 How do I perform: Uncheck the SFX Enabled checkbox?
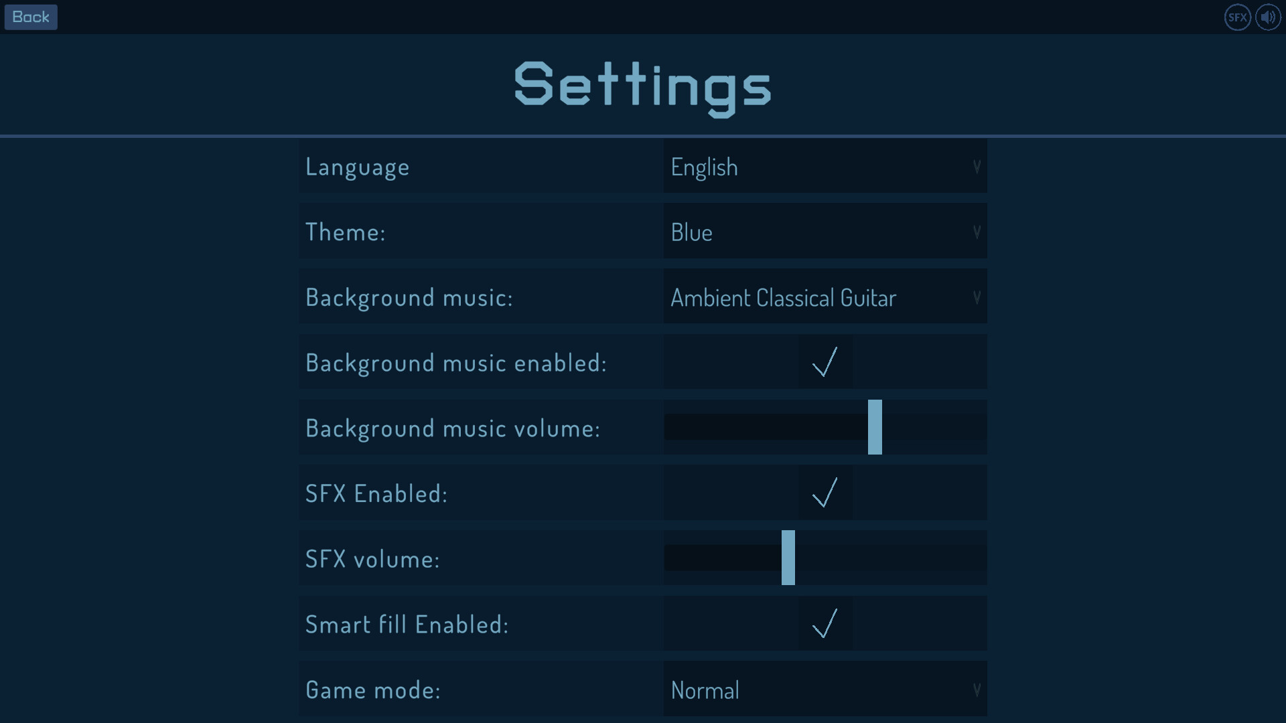(825, 493)
